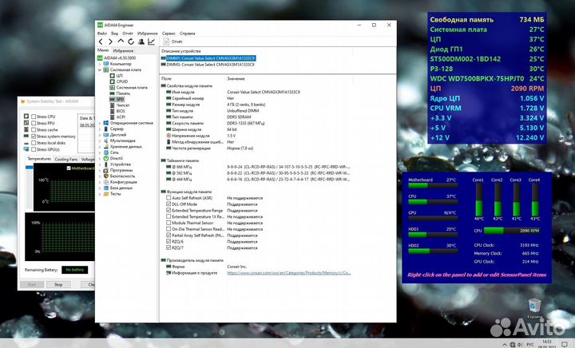Switch to the Избранное side tab
Viewport: 575px width, 348px height.
123,51
